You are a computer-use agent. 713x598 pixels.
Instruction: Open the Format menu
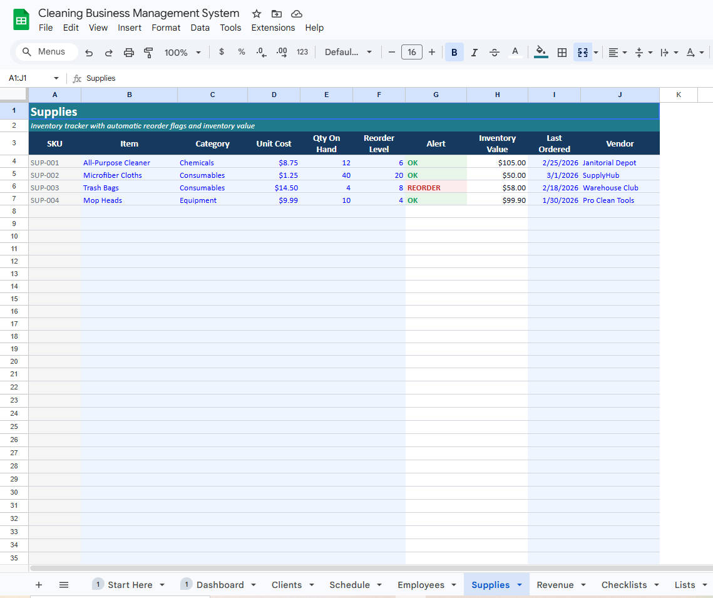166,28
